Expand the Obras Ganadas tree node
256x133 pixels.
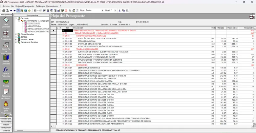(x=16, y=34)
